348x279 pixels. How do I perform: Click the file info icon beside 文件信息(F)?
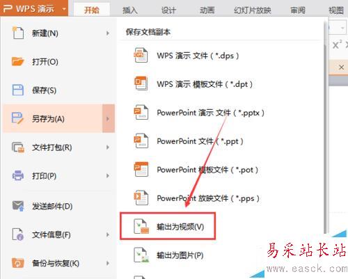[18, 234]
